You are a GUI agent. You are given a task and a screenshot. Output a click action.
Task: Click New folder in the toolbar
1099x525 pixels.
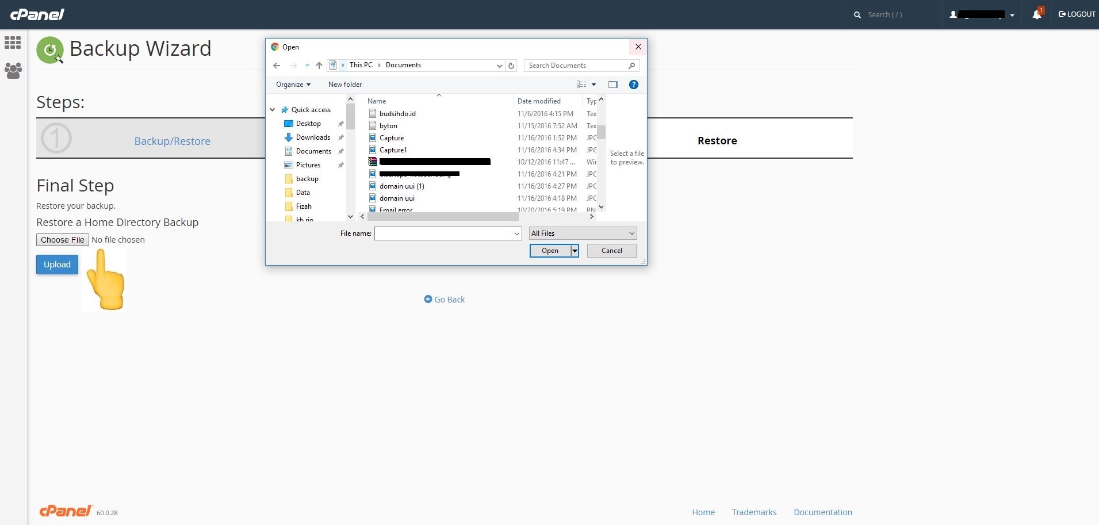click(x=345, y=85)
